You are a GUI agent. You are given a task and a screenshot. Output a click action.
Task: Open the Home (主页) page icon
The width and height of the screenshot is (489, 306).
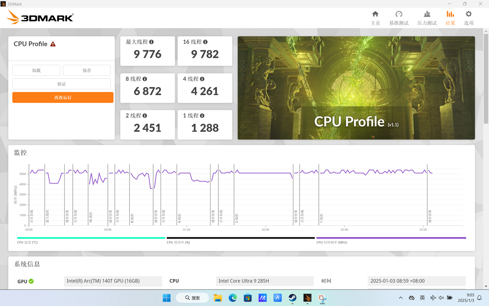(375, 14)
